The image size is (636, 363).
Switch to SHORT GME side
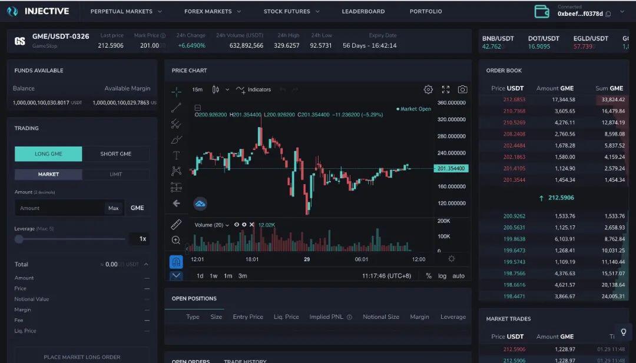click(115, 154)
